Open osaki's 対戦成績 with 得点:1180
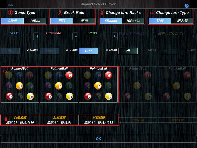This screenshot has height=148, width=197. point(20,120)
